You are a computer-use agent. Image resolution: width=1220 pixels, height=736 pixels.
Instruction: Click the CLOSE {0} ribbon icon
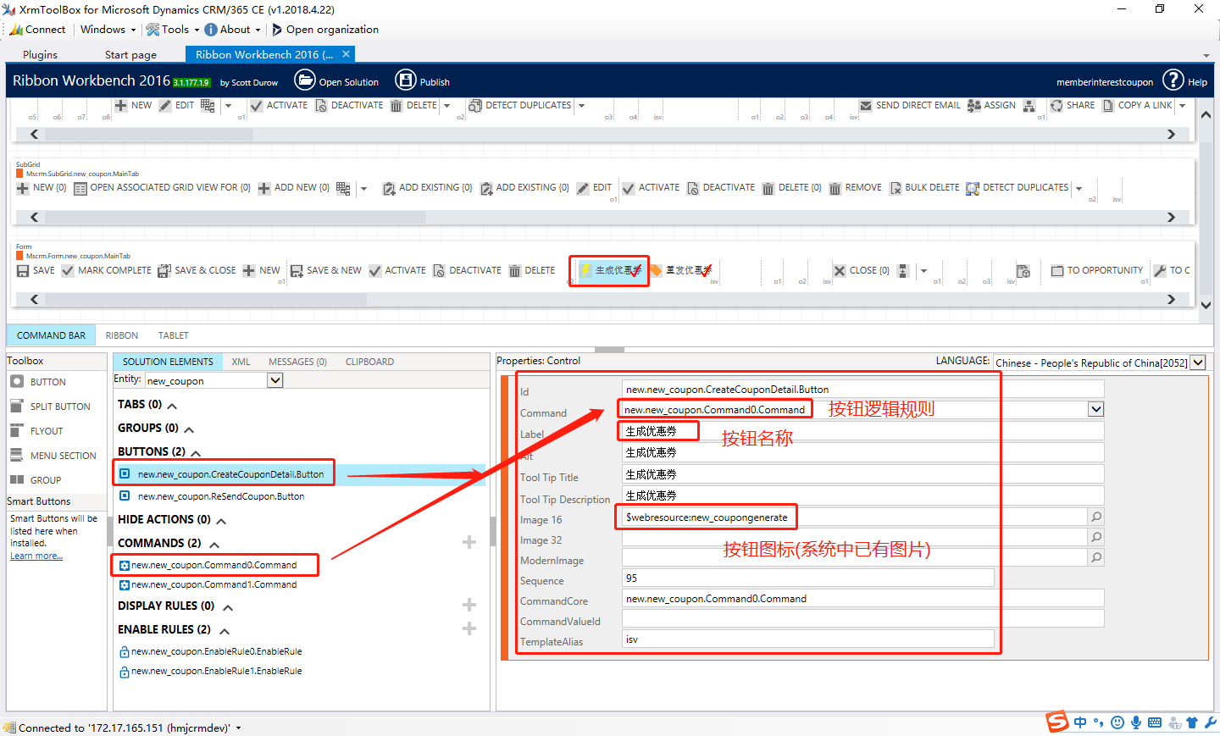coord(839,271)
